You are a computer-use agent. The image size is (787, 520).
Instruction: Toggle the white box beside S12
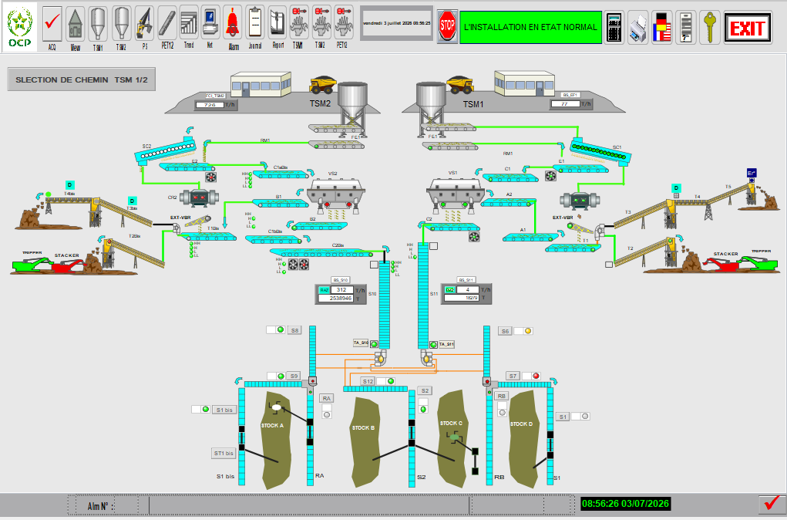click(x=382, y=381)
